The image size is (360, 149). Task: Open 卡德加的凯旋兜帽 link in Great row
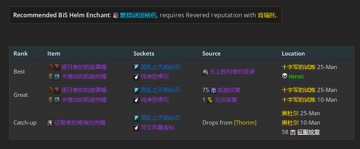(x=84, y=100)
